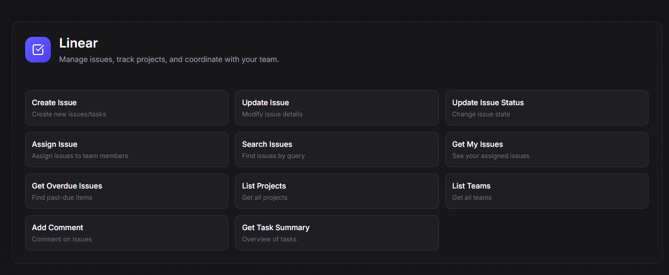Click the Linear tagline about managing issues
This screenshot has height=275, width=669.
click(x=169, y=59)
